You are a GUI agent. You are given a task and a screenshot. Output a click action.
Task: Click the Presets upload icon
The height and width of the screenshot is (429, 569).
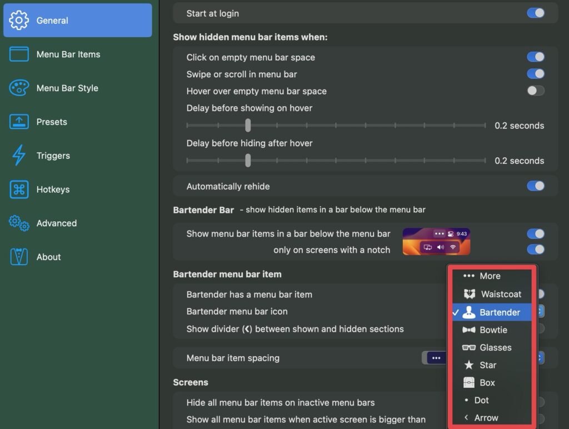(19, 122)
